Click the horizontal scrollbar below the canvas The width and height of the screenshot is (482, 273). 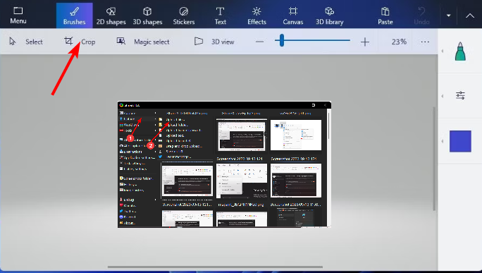point(215,267)
